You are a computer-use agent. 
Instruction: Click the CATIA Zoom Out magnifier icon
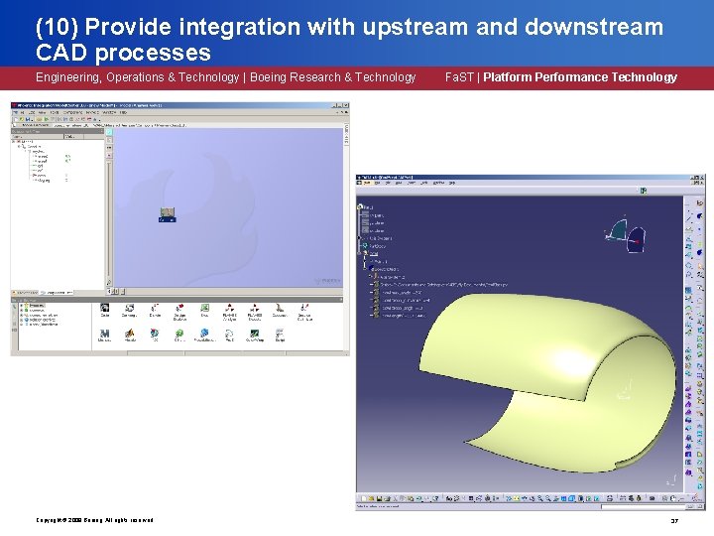pos(548,498)
